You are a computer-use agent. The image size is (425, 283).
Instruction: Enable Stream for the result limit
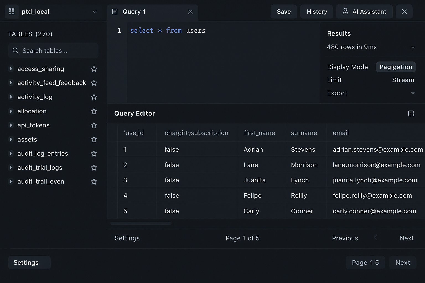[403, 80]
